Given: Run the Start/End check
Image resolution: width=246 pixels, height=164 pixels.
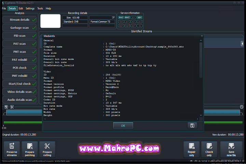Looking at the screenshot, I should [19, 84].
